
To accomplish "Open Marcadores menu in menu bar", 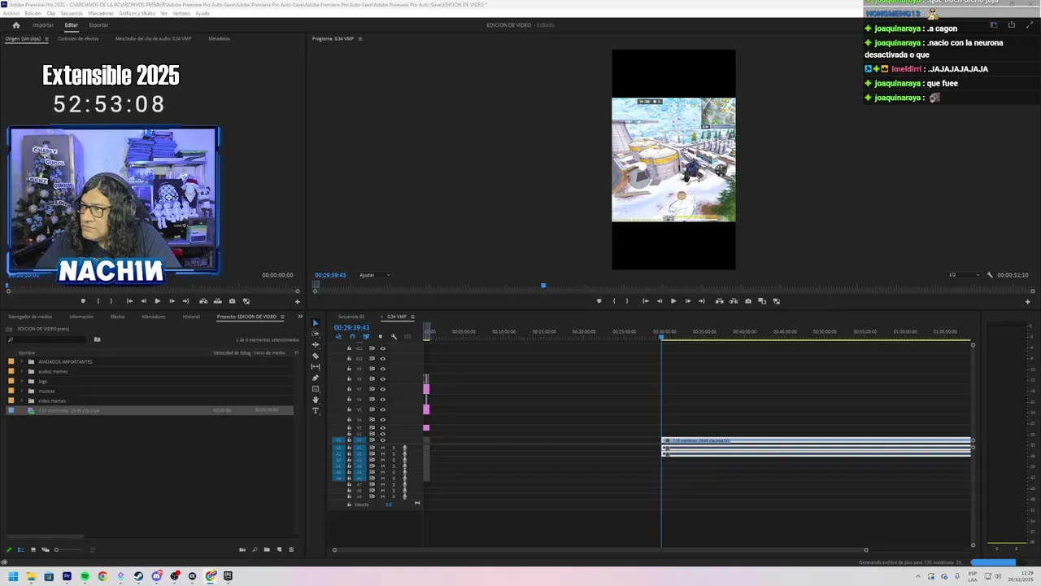I will click(x=101, y=13).
